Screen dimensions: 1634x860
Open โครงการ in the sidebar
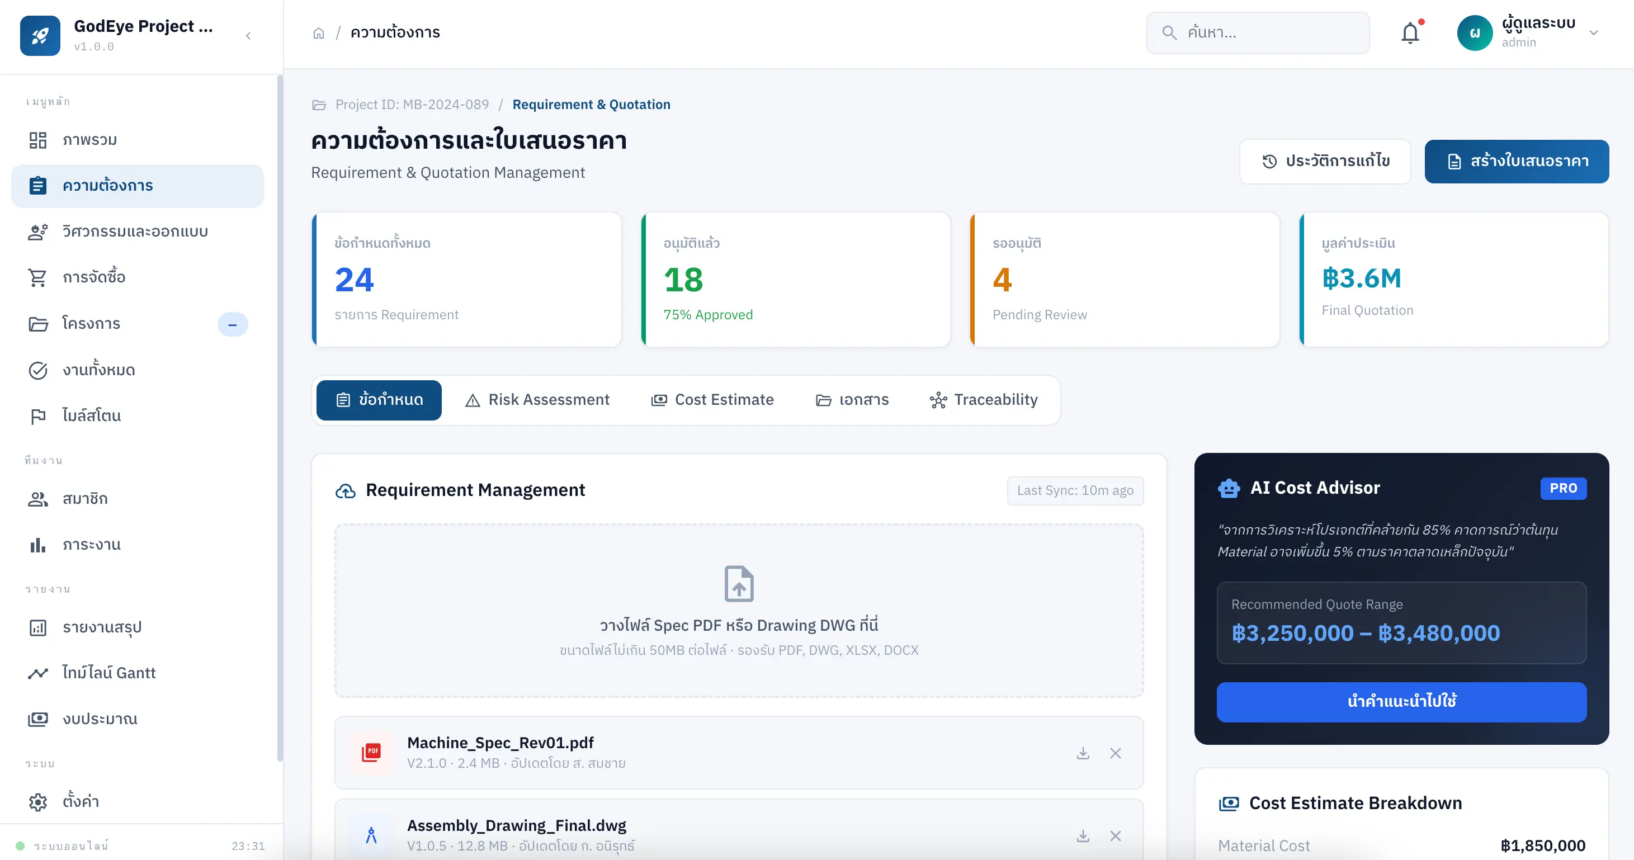point(137,323)
